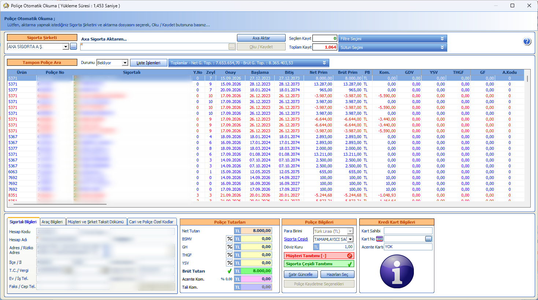Image resolution: width=538 pixels, height=300 pixels.
Task: Click the Başlama column header
Action: (260, 72)
